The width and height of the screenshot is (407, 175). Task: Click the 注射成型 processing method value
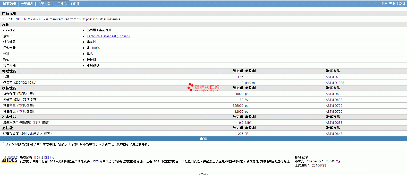point(93,66)
